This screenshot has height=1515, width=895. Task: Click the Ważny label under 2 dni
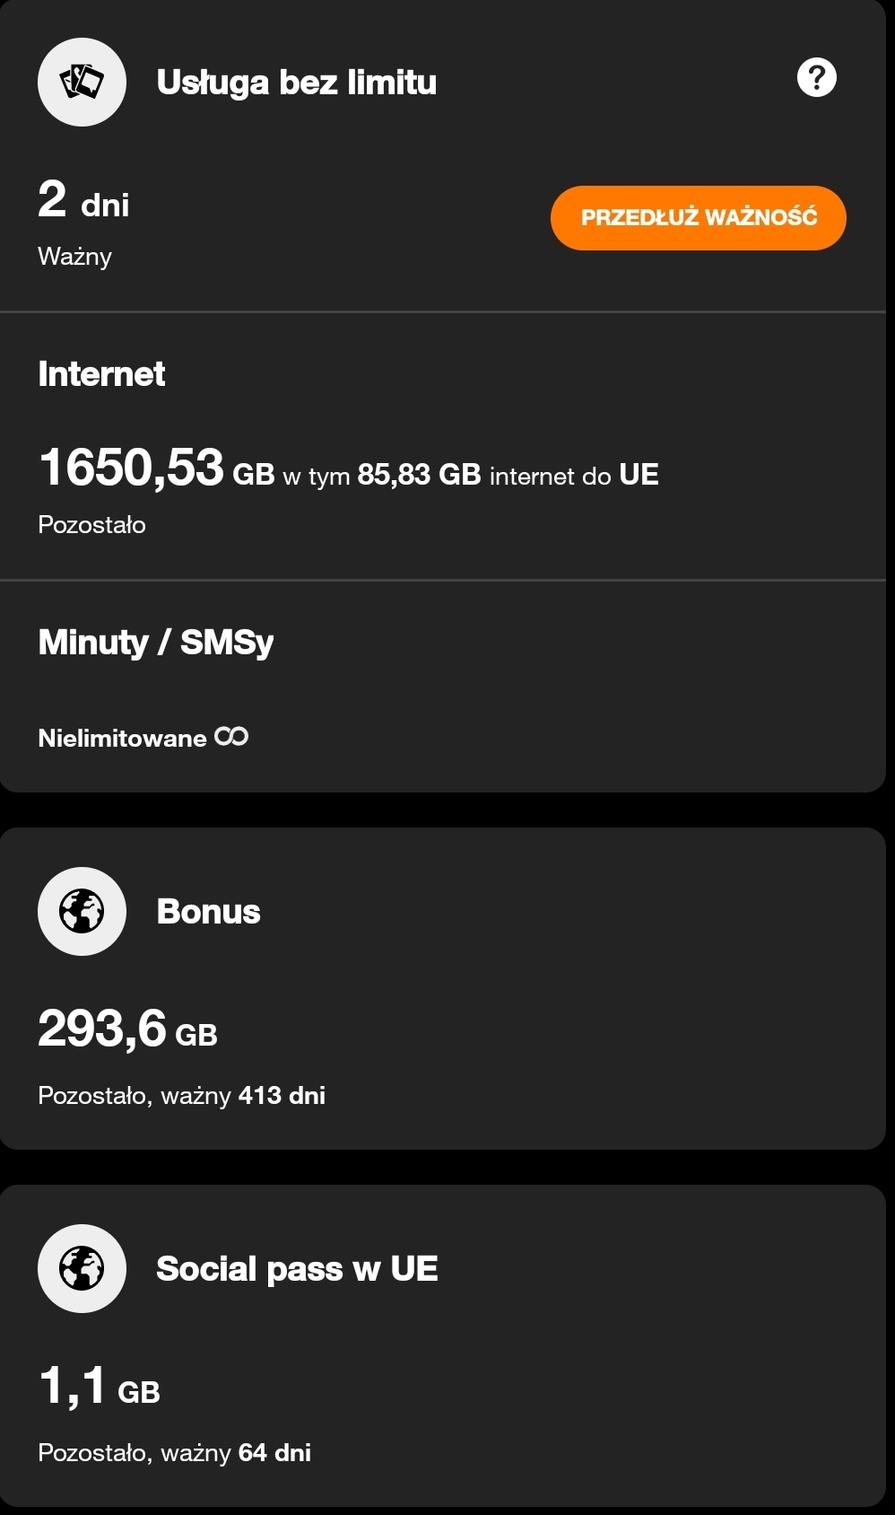(x=74, y=257)
